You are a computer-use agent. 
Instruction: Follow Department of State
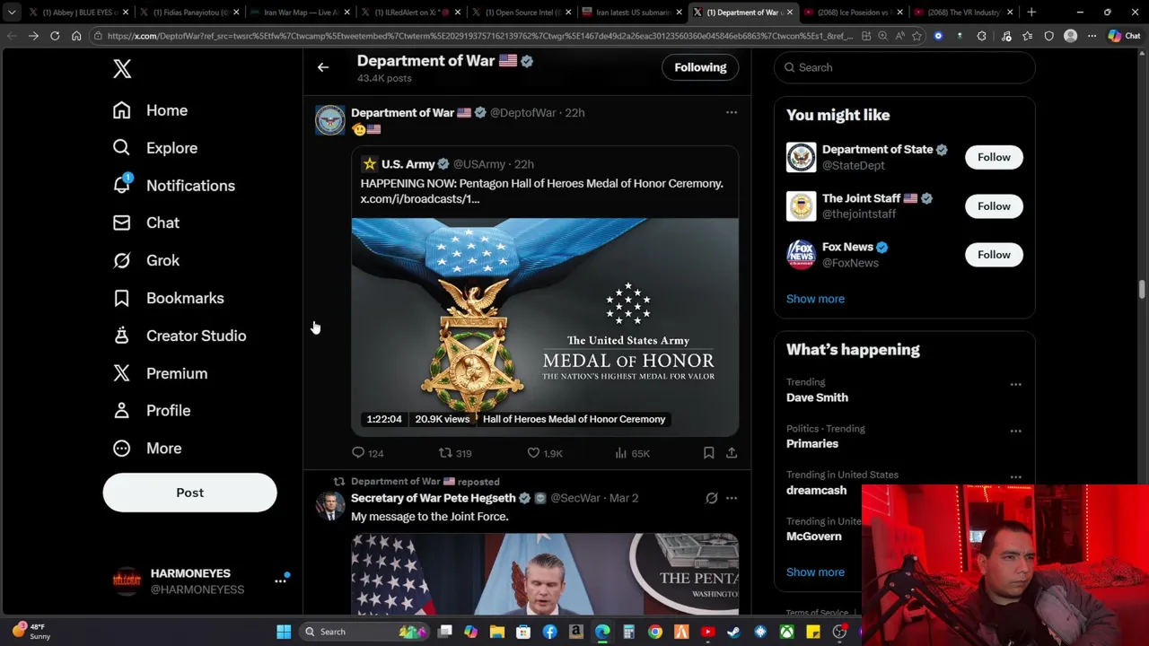[x=994, y=157]
